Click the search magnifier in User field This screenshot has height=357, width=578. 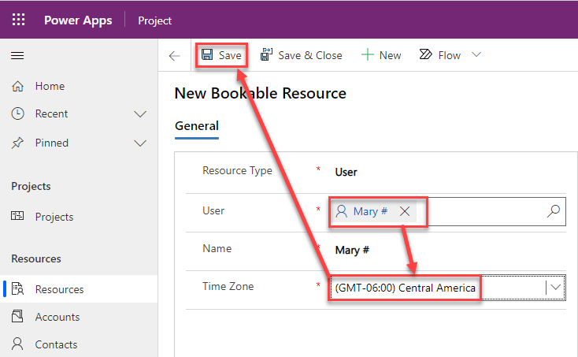pyautogui.click(x=553, y=211)
